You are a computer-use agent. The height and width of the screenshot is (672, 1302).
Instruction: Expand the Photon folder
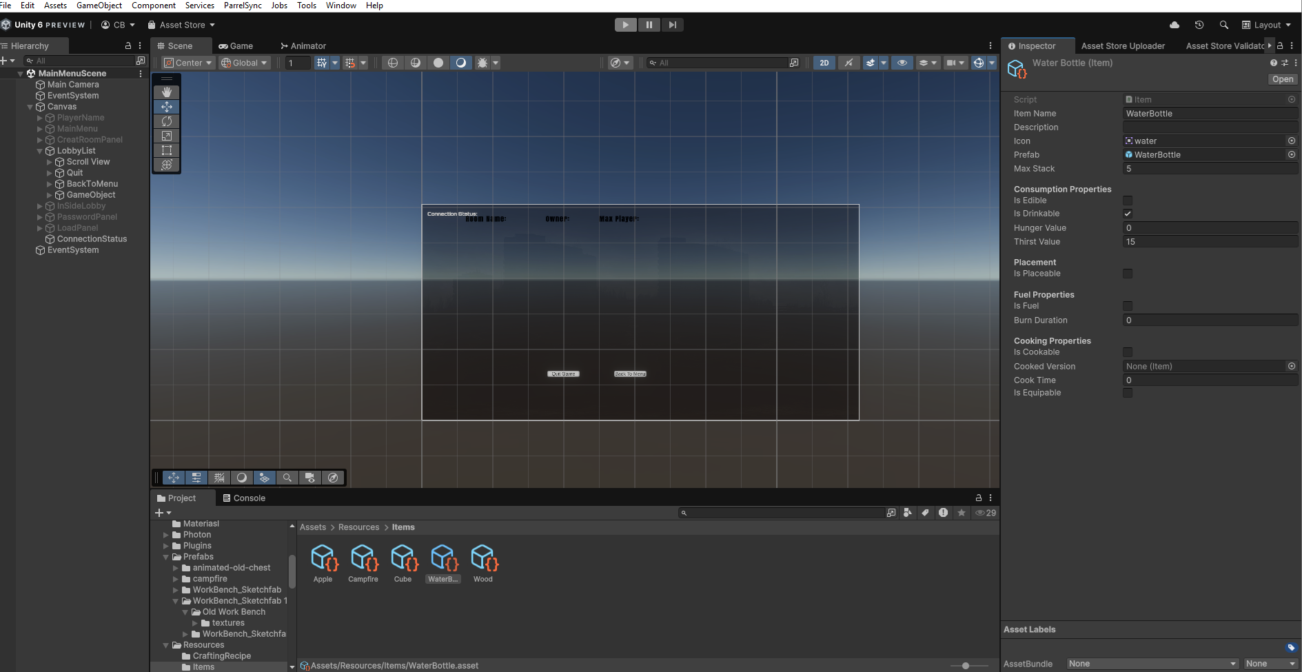166,535
